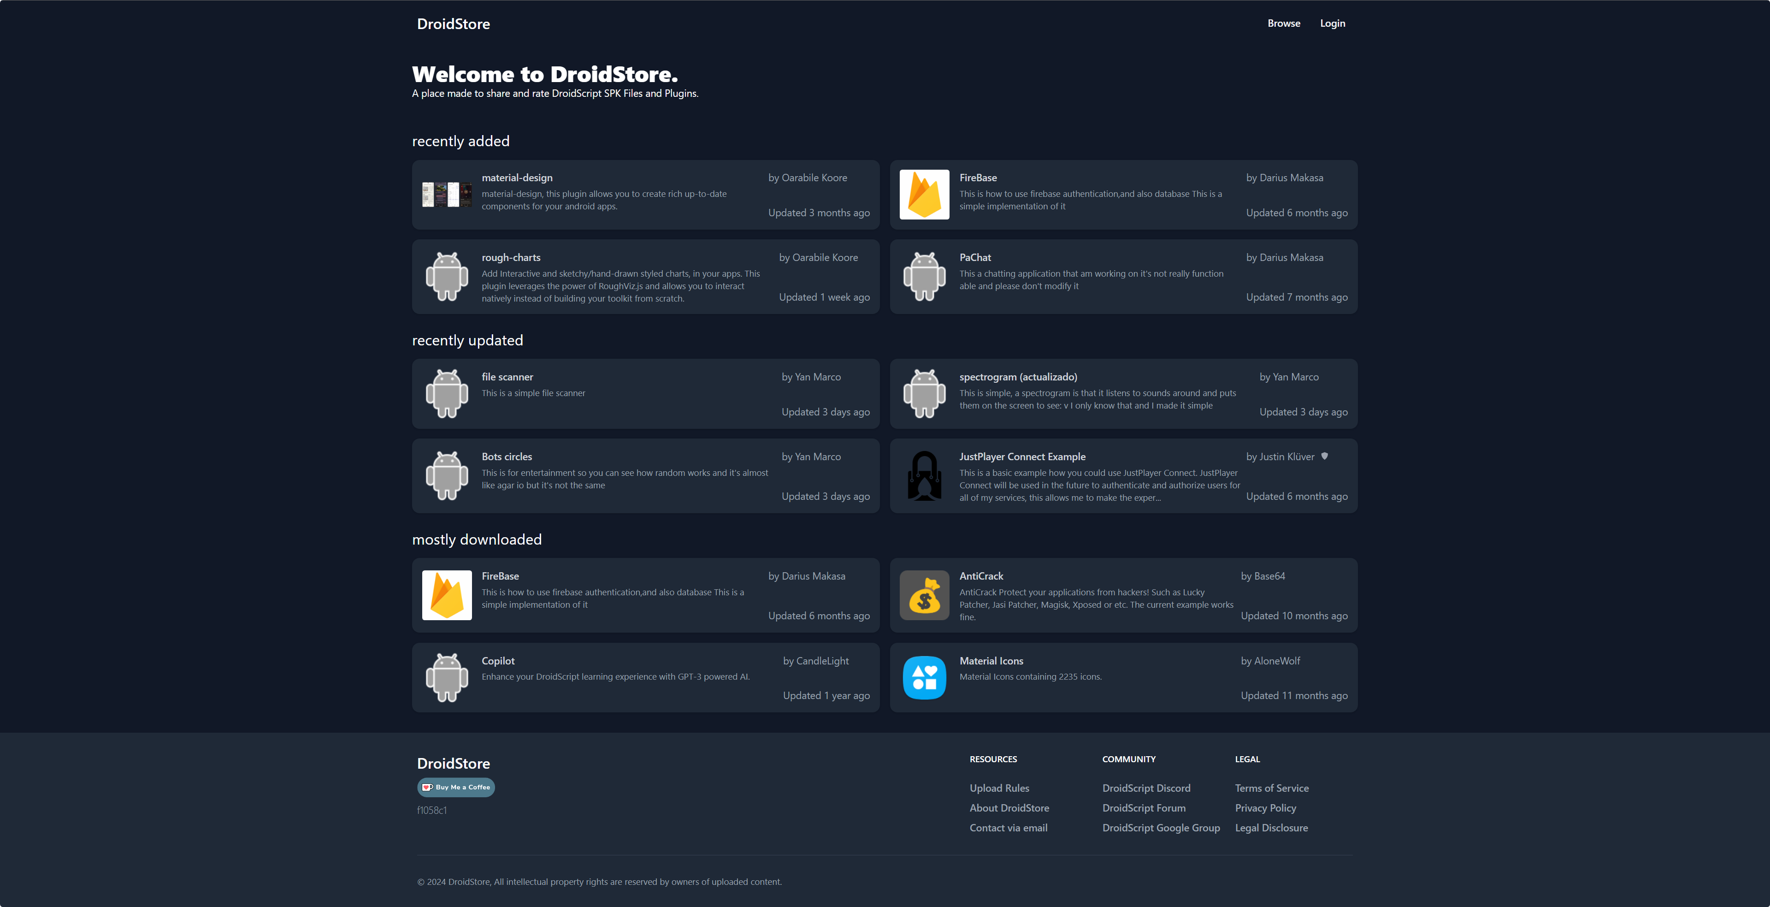Click the DroidScript Google Group link
The width and height of the screenshot is (1770, 907).
(1160, 827)
